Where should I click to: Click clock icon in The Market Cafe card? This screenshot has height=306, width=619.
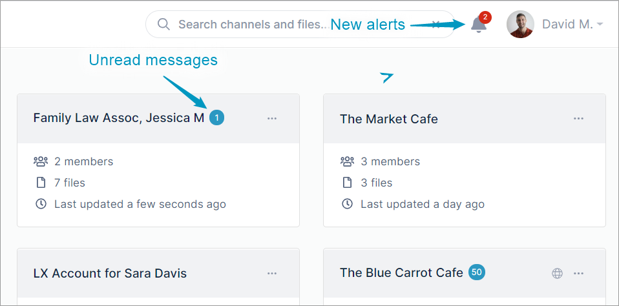tap(347, 204)
